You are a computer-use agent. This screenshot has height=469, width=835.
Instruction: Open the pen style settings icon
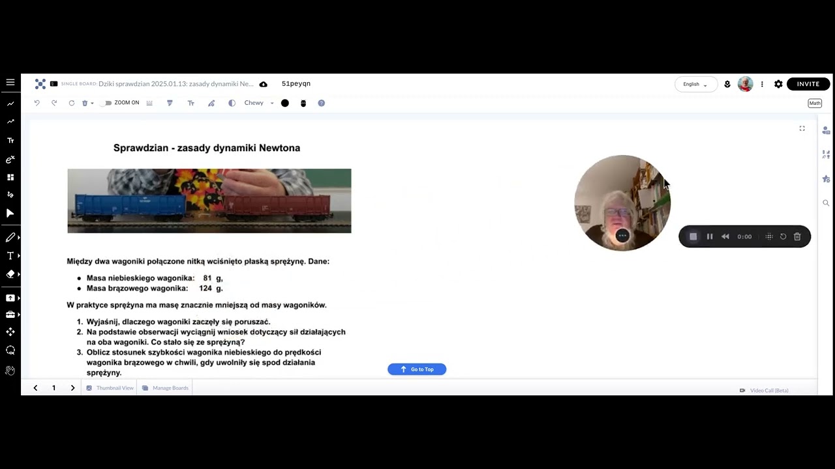point(211,103)
